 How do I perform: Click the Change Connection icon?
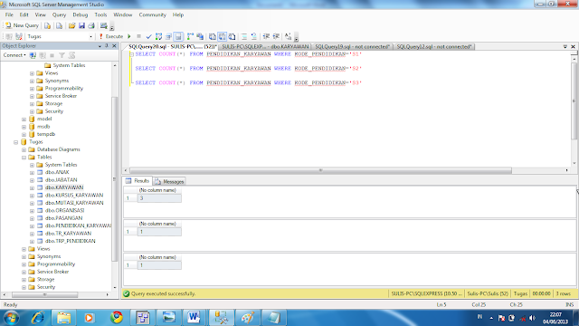pyautogui.click(x=18, y=36)
